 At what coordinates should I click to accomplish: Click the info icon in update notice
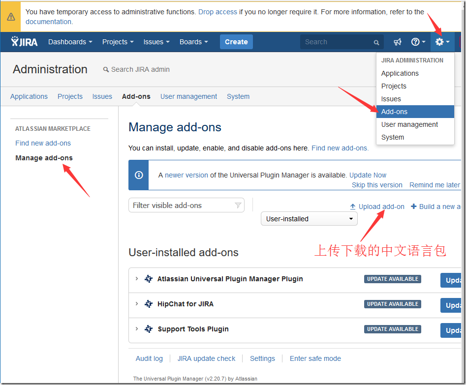(139, 175)
